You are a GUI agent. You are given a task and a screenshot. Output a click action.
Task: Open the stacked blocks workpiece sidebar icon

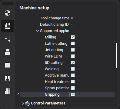[x=8, y=52]
